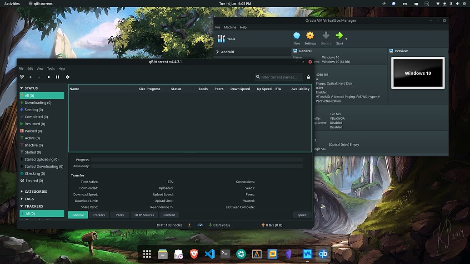This screenshot has height=264, width=470.
Task: Toggle alternative speed limits via the gauge icon
Action: click(x=200, y=225)
